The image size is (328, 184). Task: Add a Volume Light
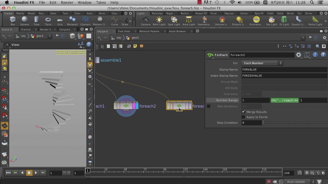click(222, 21)
